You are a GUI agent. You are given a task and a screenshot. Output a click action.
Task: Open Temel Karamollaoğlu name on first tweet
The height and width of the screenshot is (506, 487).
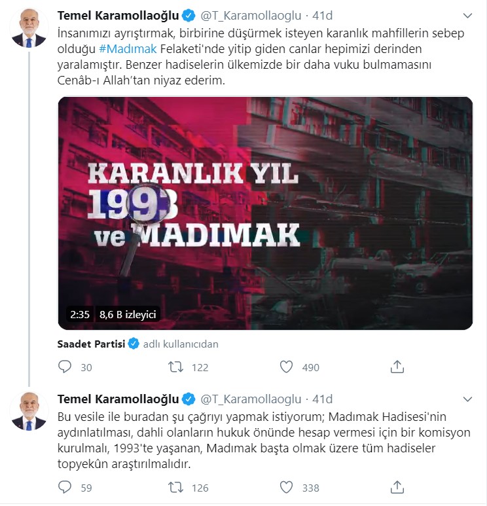tap(118, 16)
